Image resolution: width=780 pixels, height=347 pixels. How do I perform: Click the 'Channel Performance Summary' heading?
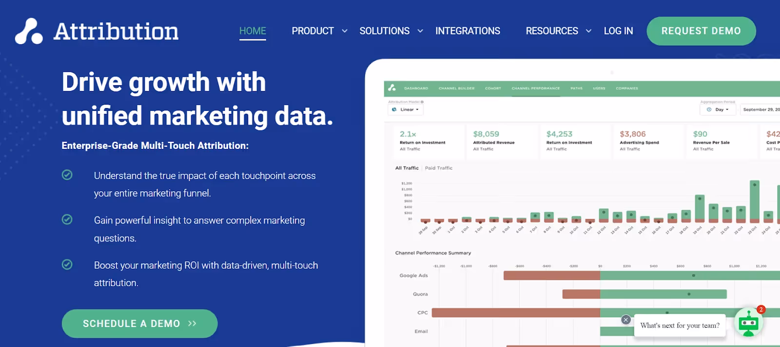[x=433, y=253]
